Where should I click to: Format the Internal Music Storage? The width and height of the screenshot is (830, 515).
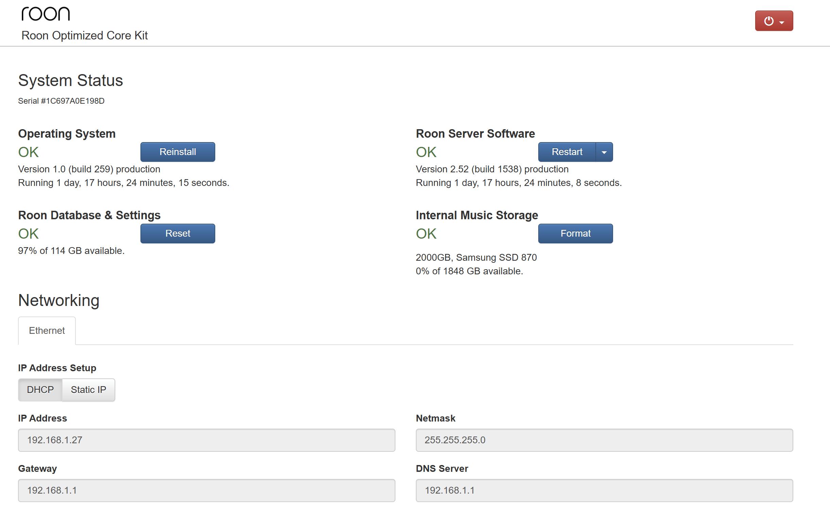click(x=575, y=234)
